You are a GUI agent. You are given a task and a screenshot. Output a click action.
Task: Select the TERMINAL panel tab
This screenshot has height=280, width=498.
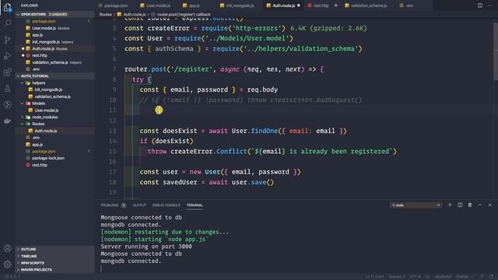tap(195, 205)
